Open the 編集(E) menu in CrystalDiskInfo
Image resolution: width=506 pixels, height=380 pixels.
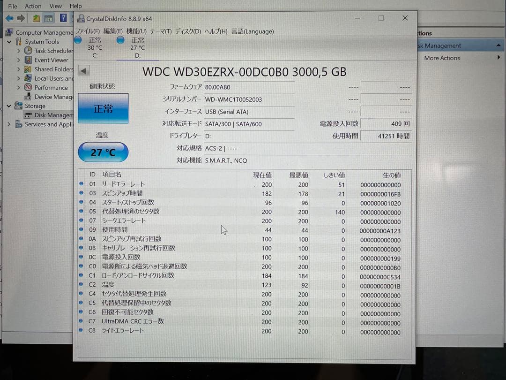coord(113,31)
